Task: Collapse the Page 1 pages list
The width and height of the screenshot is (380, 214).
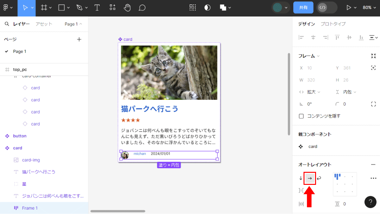Action: click(73, 24)
